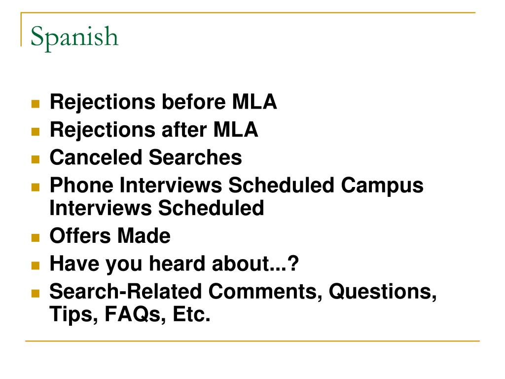The height and width of the screenshot is (379, 505).
Task: Click the bullet beside Phone Interviews Scheduled
Action: tap(36, 187)
